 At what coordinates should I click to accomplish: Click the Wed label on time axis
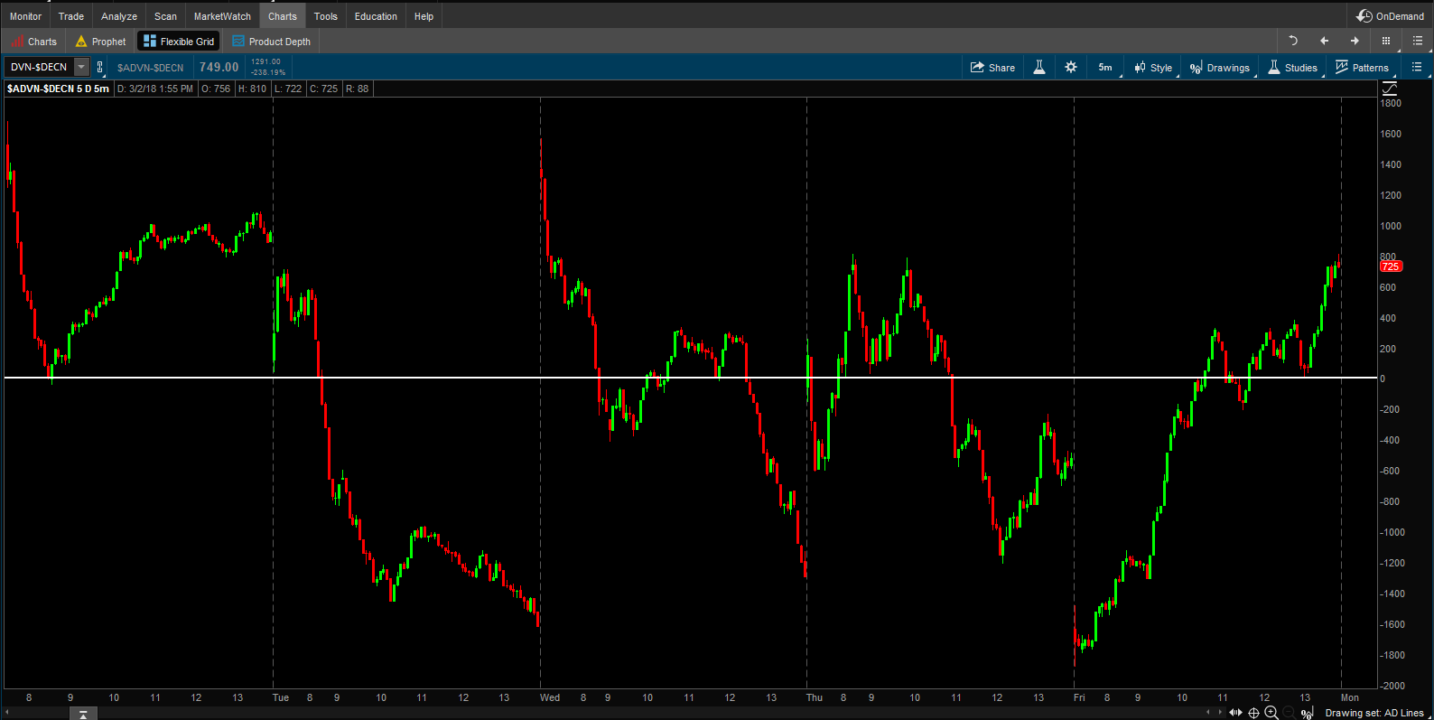550,697
